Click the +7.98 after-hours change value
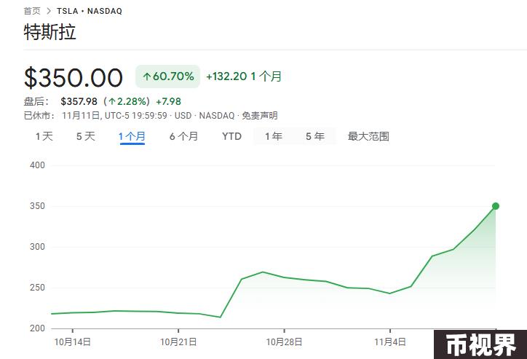The height and width of the screenshot is (359, 527). pos(168,101)
